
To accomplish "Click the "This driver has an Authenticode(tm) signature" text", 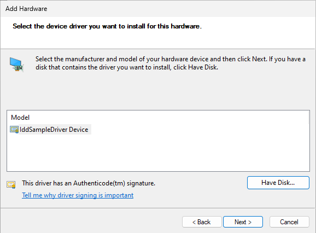I will [x=89, y=183].
